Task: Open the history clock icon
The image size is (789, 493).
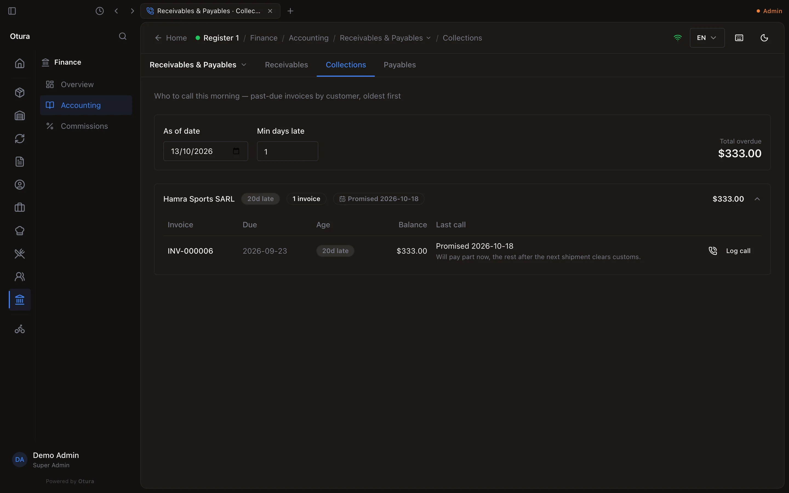Action: click(x=100, y=11)
